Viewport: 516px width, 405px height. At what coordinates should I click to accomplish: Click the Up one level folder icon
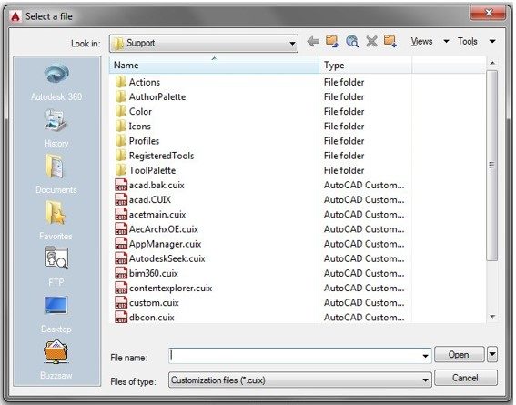coord(331,42)
